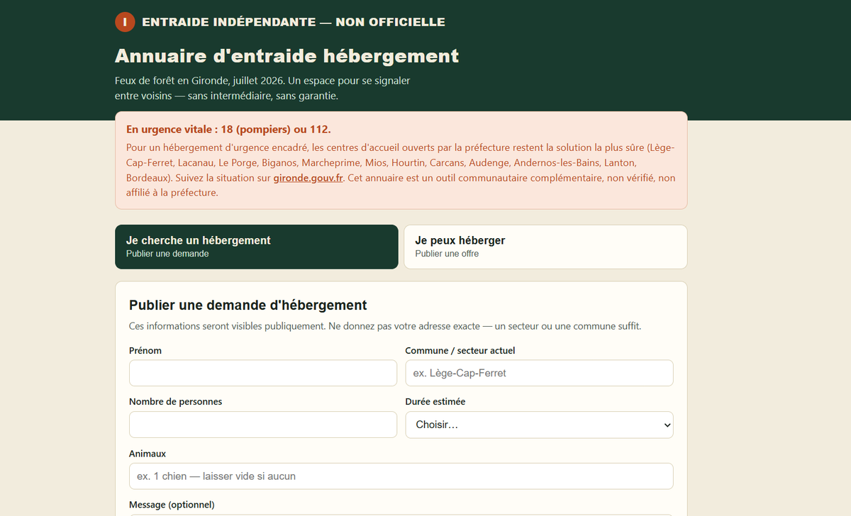The image size is (851, 516).
Task: Click the Commune / secteur actuel field
Action: pos(539,373)
